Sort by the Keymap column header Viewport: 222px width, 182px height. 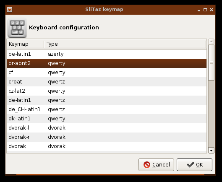coord(25,44)
